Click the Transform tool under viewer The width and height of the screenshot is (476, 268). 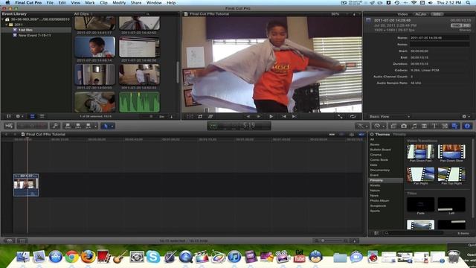[190, 116]
